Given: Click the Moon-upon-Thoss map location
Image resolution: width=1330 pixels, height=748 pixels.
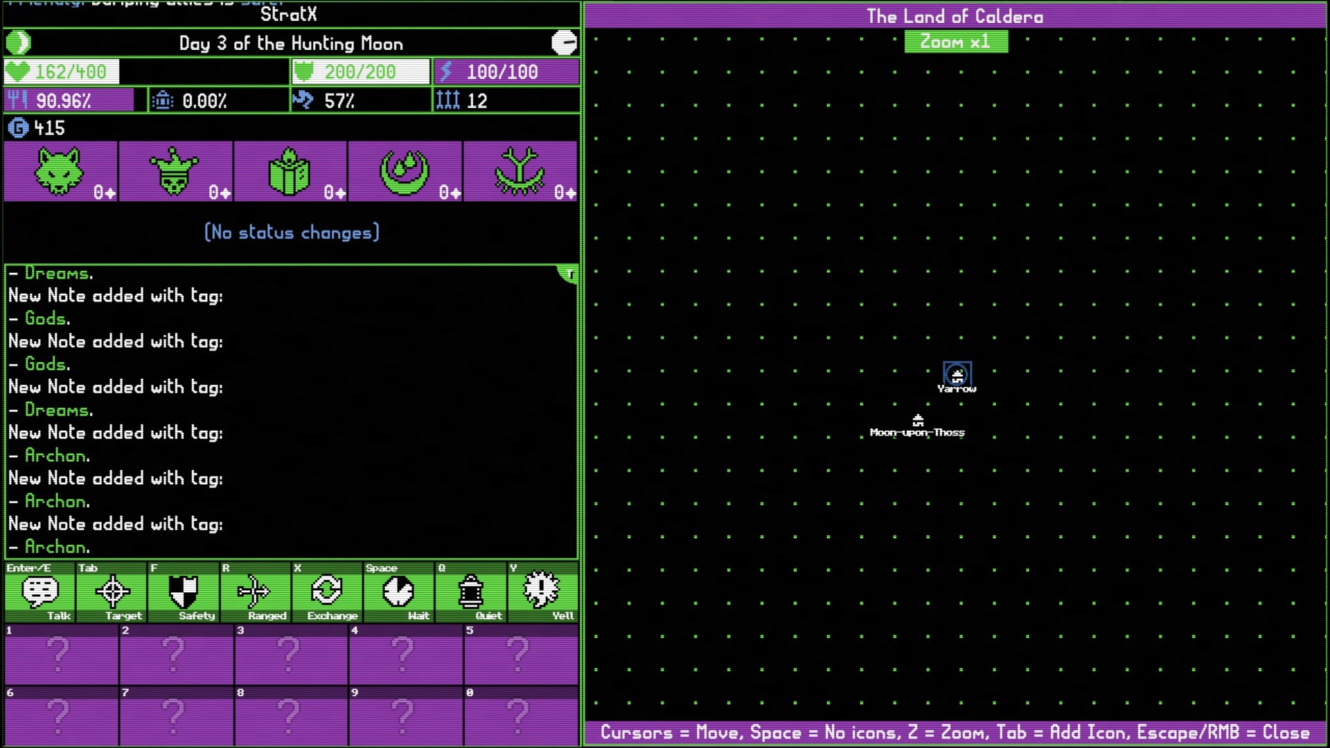Looking at the screenshot, I should (x=918, y=421).
